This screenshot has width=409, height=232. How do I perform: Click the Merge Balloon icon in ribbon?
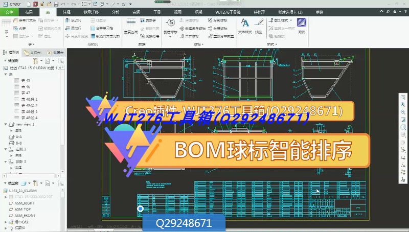pos(182,36)
